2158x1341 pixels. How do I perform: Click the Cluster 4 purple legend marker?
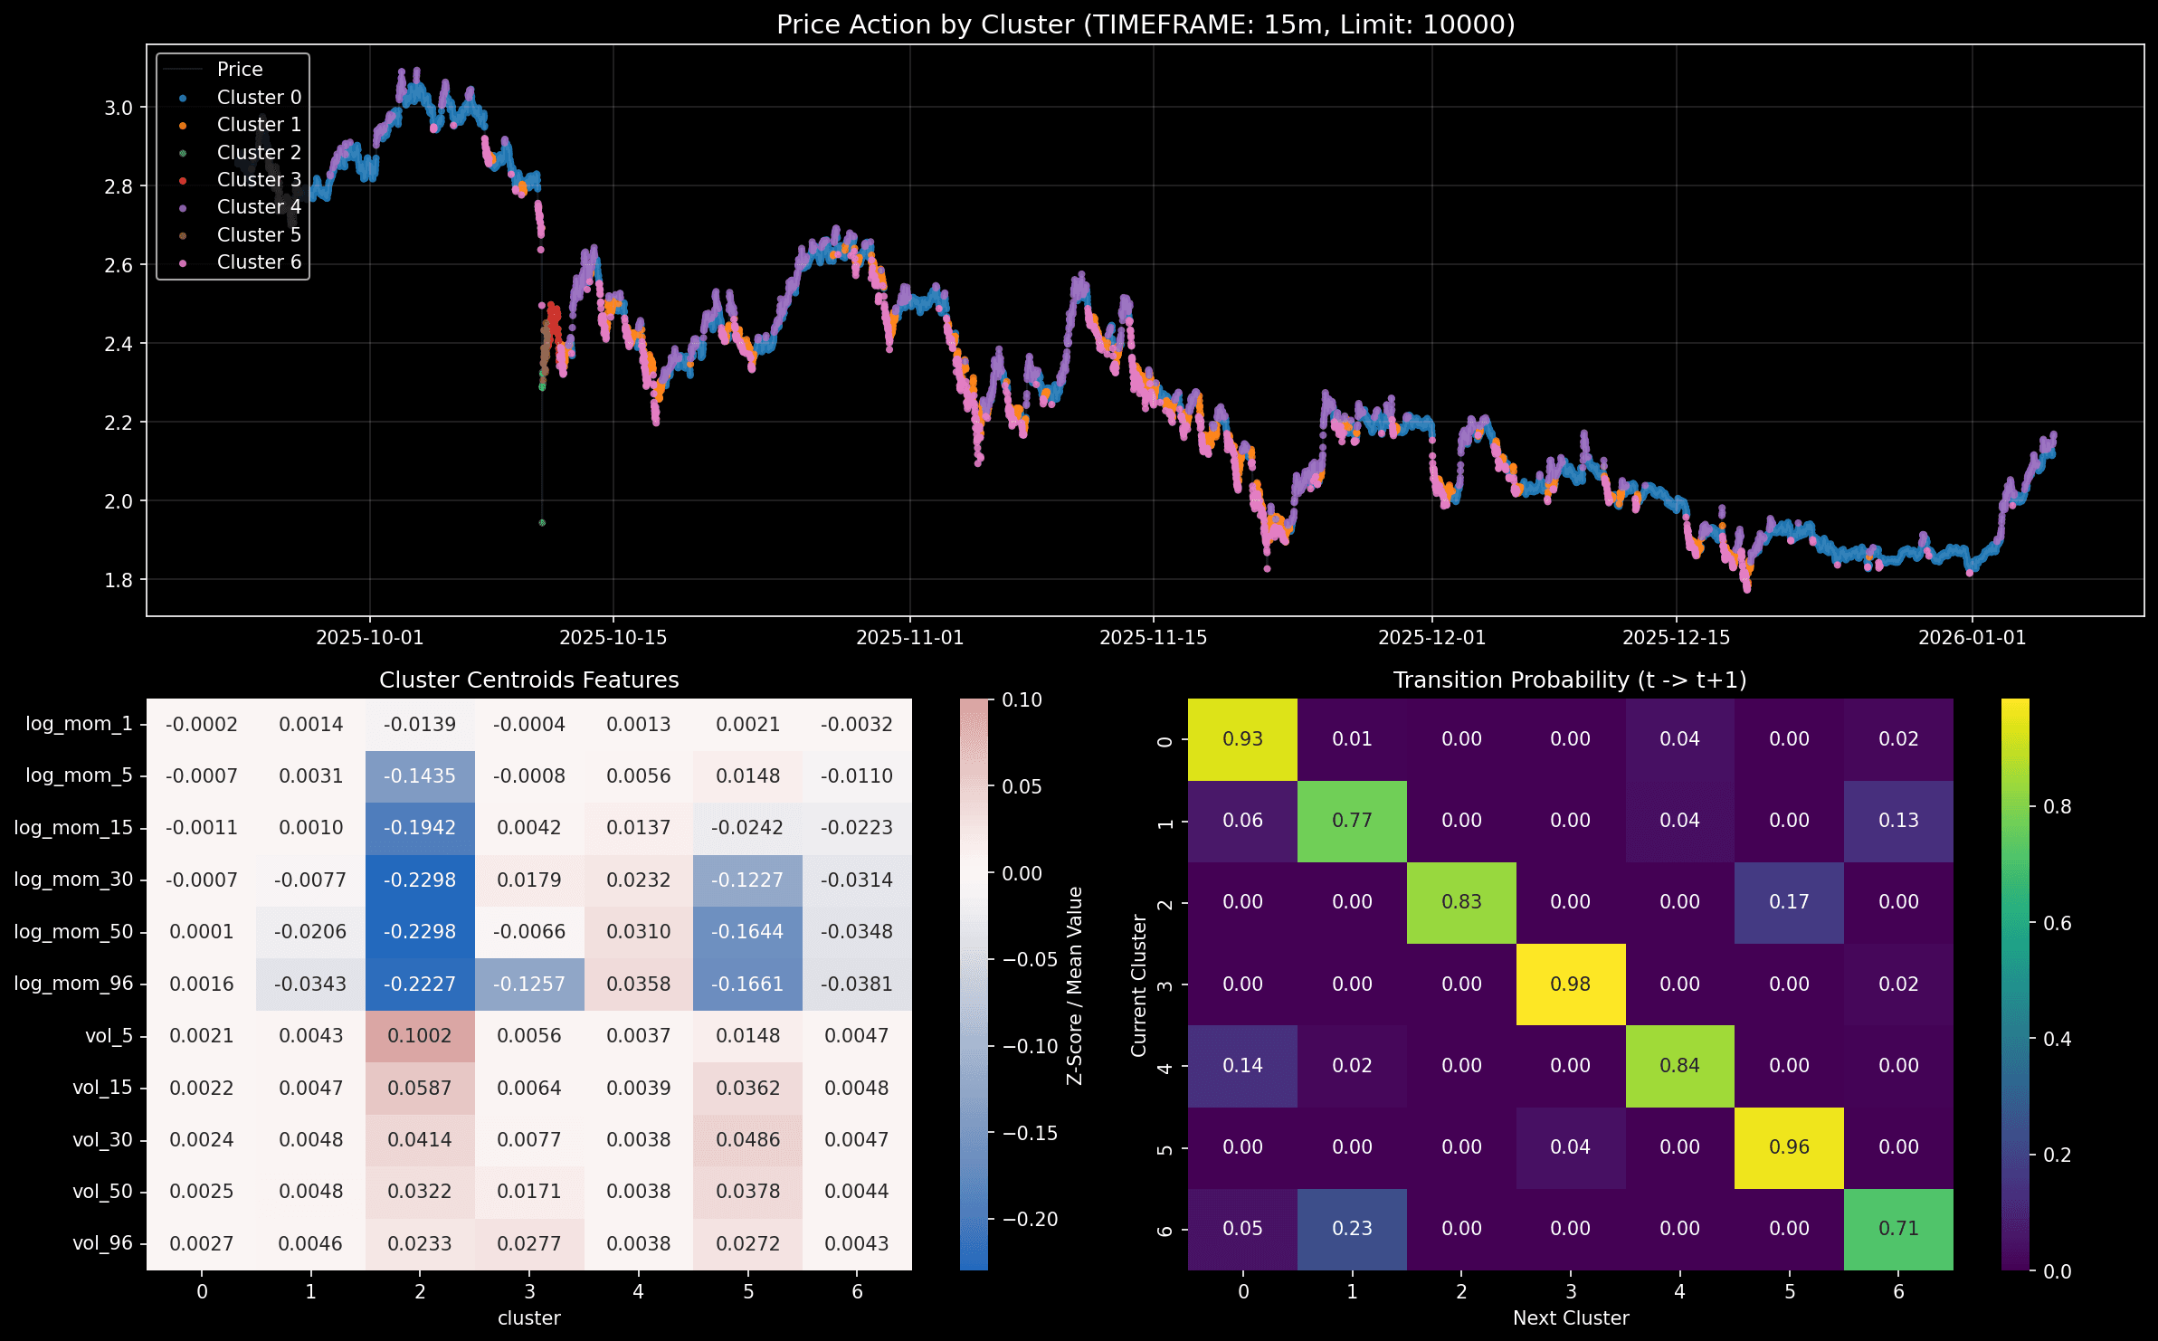(x=183, y=207)
